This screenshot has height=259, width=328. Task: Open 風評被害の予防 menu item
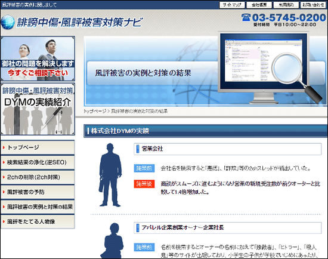pyautogui.click(x=38, y=192)
